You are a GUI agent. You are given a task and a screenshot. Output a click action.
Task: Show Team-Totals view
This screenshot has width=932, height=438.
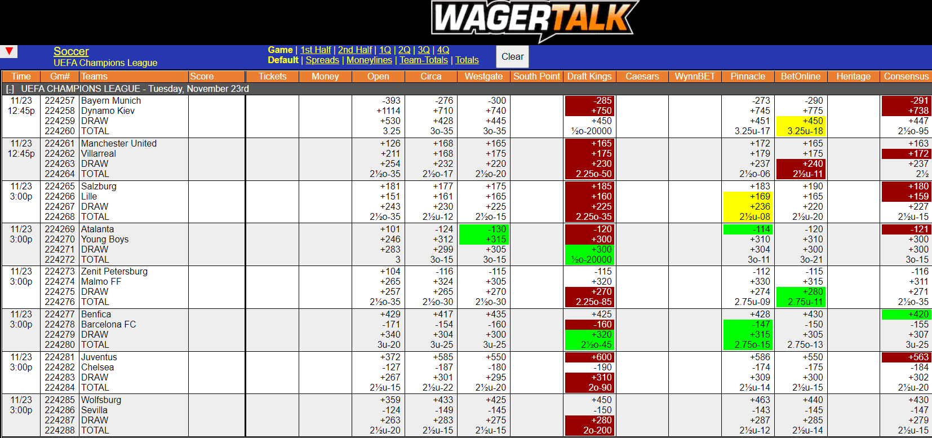point(424,60)
